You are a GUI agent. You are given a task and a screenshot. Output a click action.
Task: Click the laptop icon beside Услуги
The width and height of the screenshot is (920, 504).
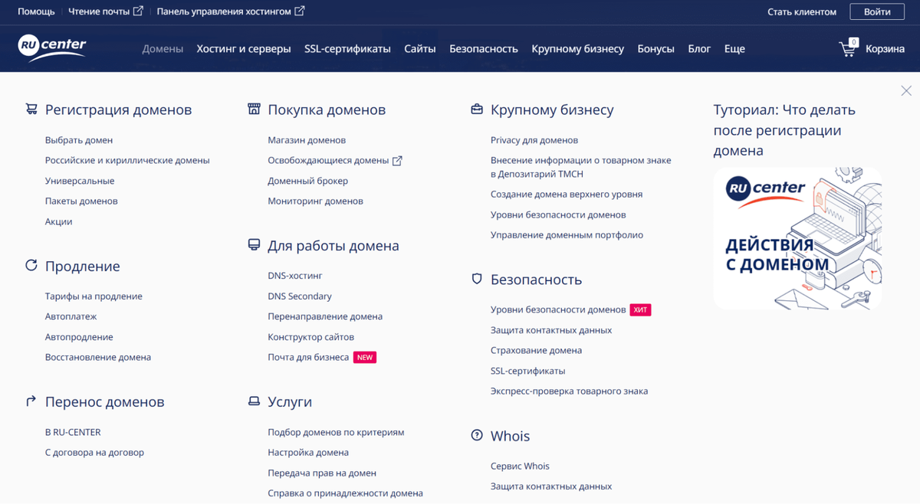click(x=254, y=401)
